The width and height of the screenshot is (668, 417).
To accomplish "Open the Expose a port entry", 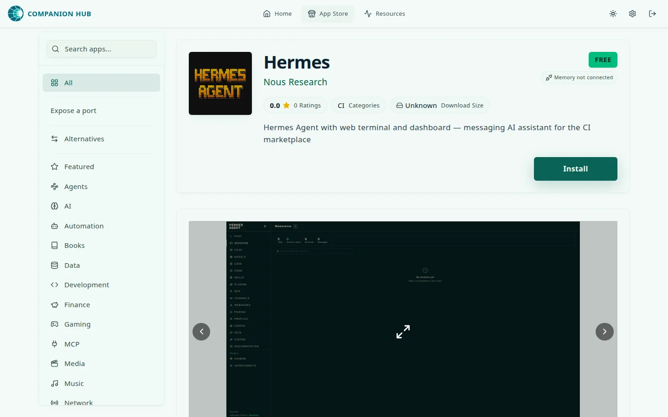I will 101,111.
